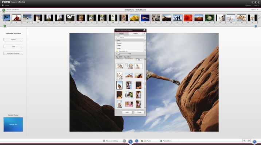Expand the Help menu

coord(257,5)
